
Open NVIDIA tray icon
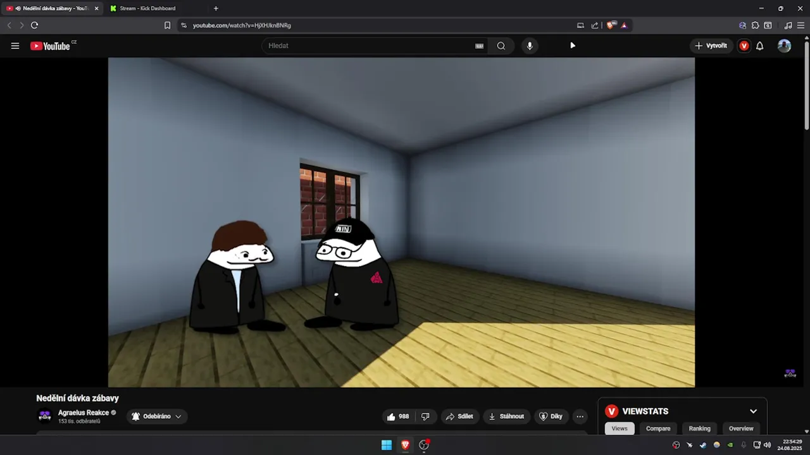coord(730,445)
